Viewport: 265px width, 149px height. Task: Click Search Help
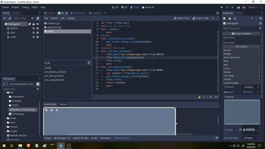(x=200, y=18)
